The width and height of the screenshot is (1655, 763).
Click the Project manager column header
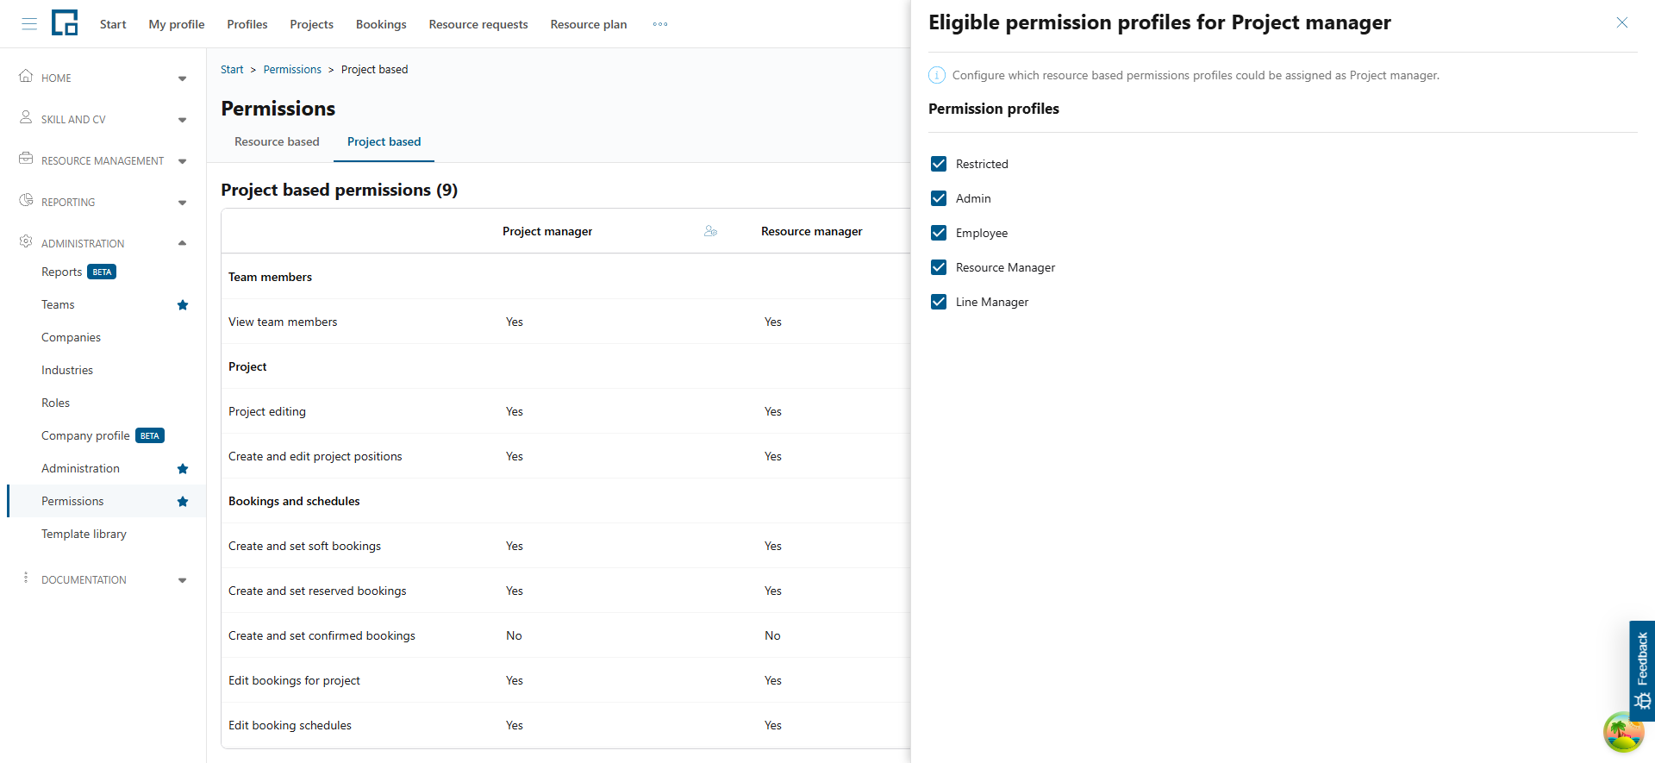coord(547,231)
